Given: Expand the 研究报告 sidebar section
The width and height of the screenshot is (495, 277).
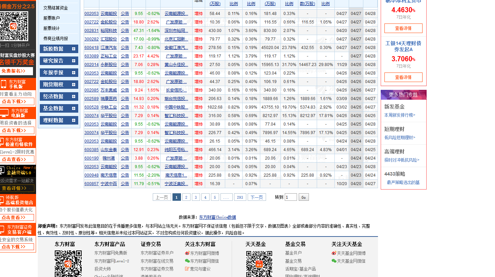Looking at the screenshot, I should point(59,61).
